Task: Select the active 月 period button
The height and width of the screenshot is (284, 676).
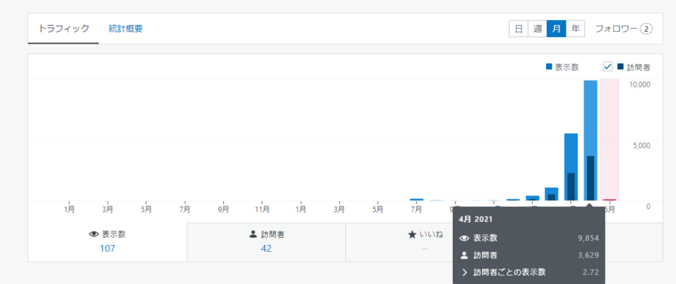Action: tap(557, 29)
